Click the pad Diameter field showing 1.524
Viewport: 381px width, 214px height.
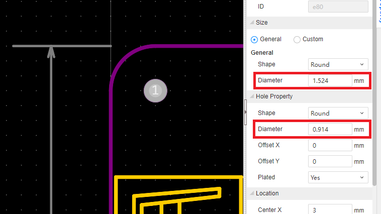click(x=330, y=80)
